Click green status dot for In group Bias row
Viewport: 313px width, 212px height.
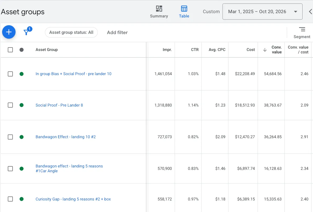[x=22, y=74]
